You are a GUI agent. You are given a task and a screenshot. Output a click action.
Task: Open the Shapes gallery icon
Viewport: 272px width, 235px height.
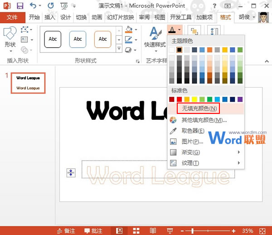tap(10, 33)
